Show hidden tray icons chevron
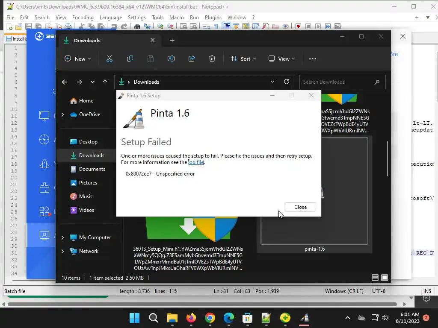438x328 pixels. 348,318
